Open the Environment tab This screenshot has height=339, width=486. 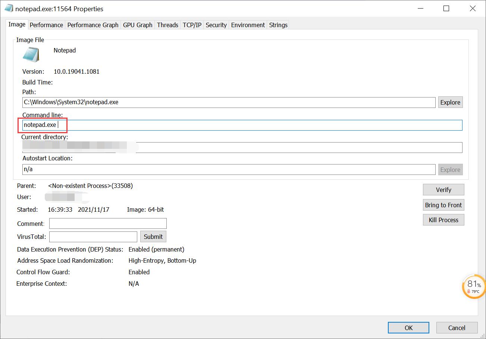pyautogui.click(x=248, y=25)
